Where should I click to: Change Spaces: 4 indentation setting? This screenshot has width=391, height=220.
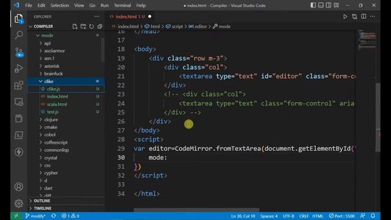tap(269, 216)
